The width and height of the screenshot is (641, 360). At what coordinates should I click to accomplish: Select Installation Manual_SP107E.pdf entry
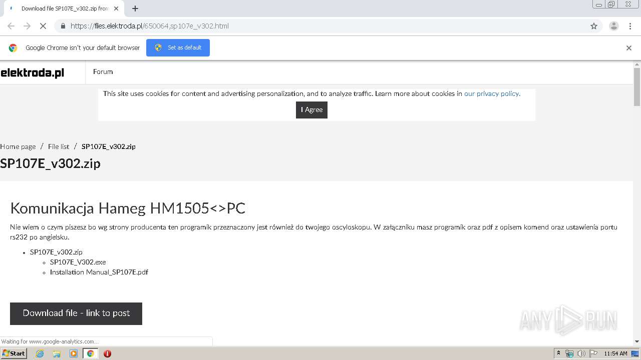tap(99, 272)
